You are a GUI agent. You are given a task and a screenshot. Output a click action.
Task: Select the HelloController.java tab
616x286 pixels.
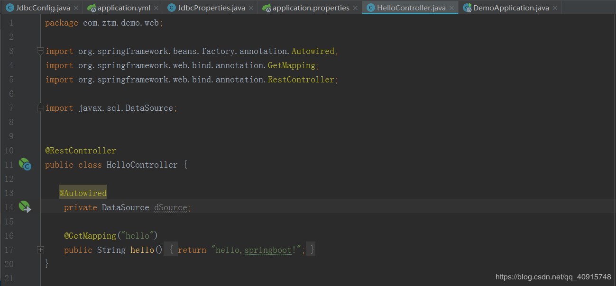411,8
